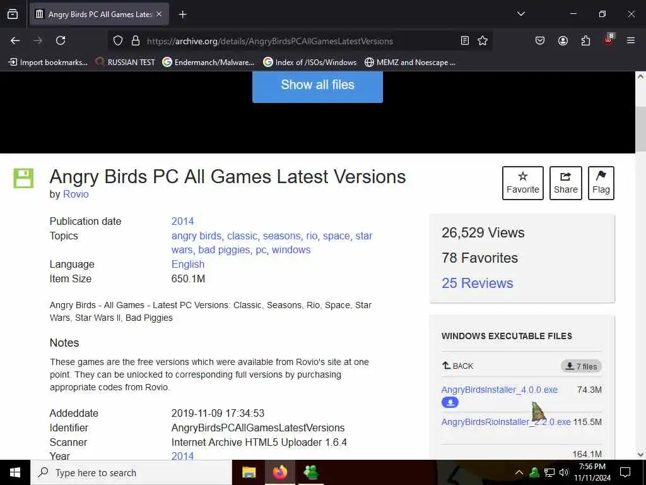The height and width of the screenshot is (485, 646).
Task: Select the Angry Birds PC All Games tab
Action: click(x=99, y=15)
